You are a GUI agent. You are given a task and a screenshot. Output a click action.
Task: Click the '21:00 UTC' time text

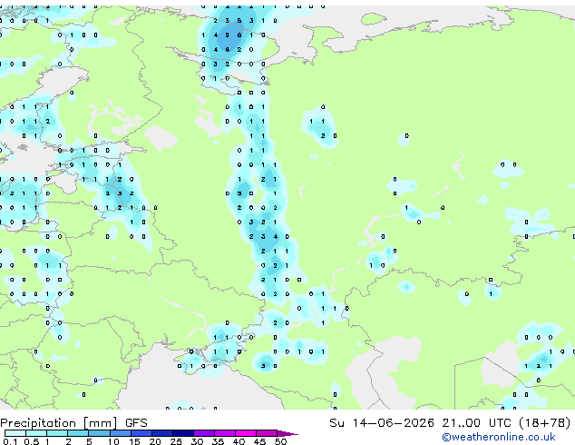tap(476, 423)
